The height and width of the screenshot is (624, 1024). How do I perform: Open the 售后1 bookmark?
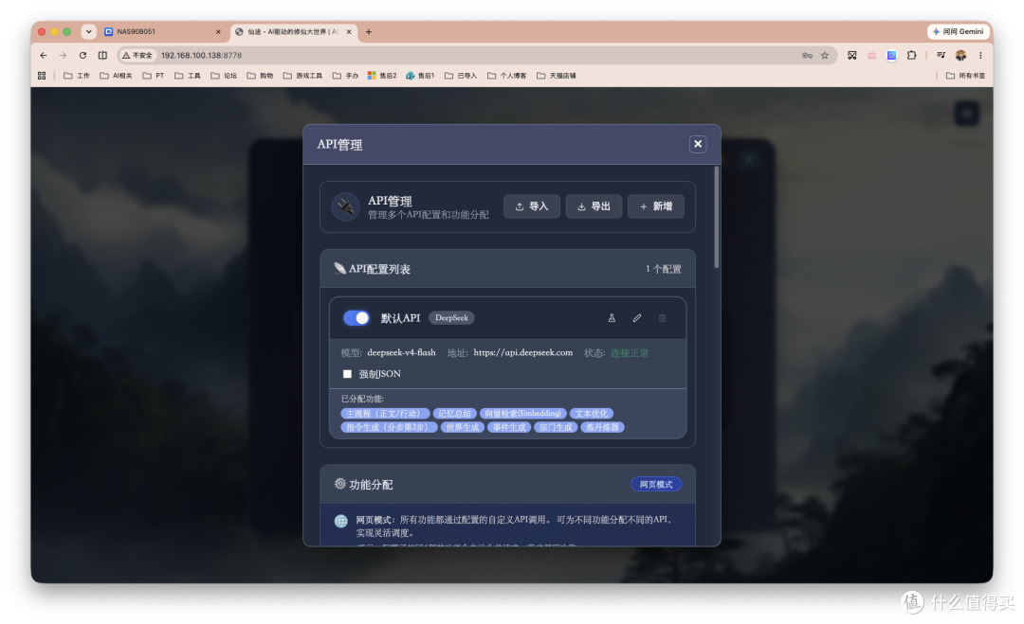420,76
